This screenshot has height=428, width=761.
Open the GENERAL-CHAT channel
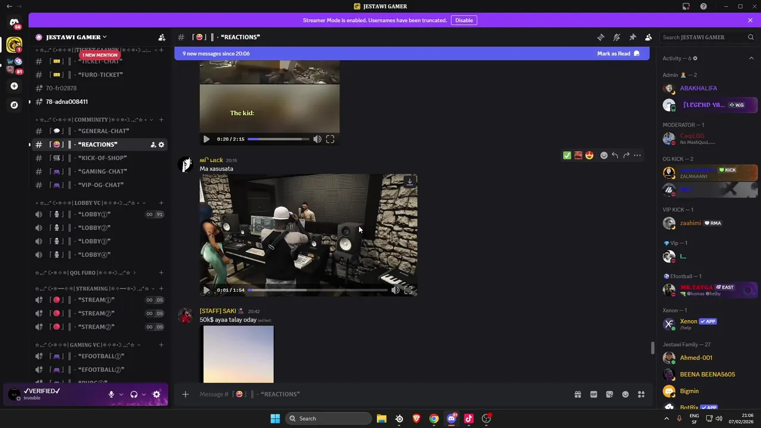(x=100, y=131)
